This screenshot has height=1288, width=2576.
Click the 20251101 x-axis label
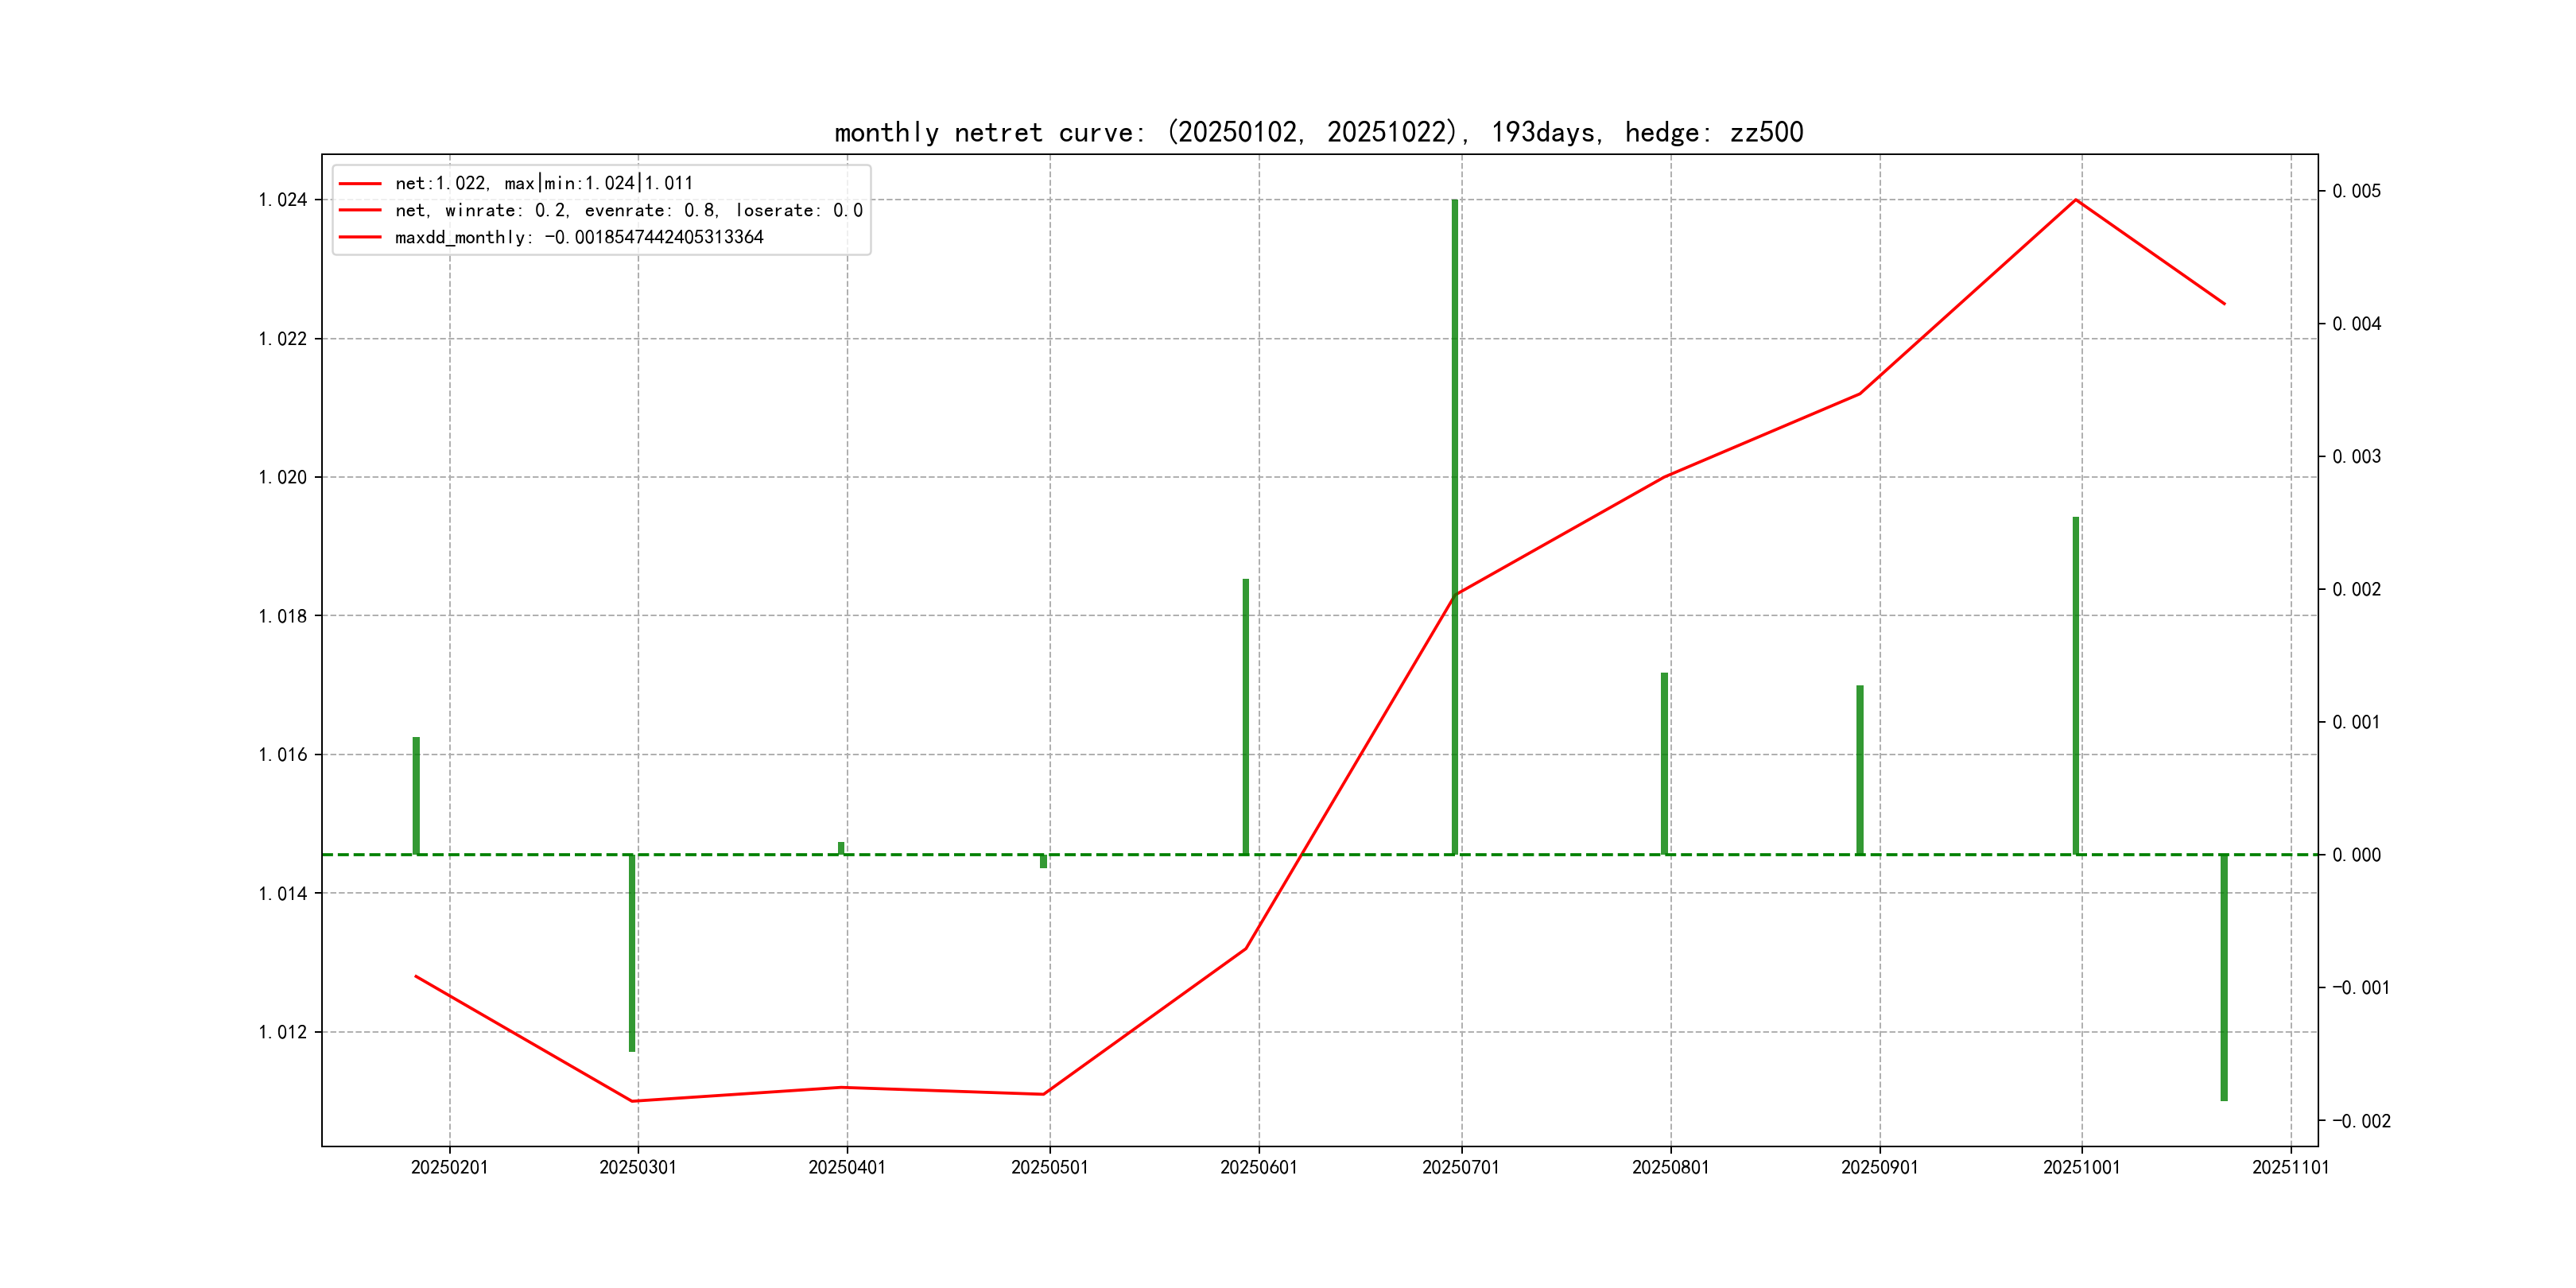point(2290,1167)
